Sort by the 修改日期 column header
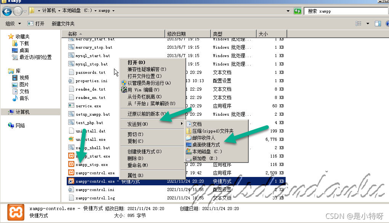The image size is (389, 223). [x=188, y=33]
